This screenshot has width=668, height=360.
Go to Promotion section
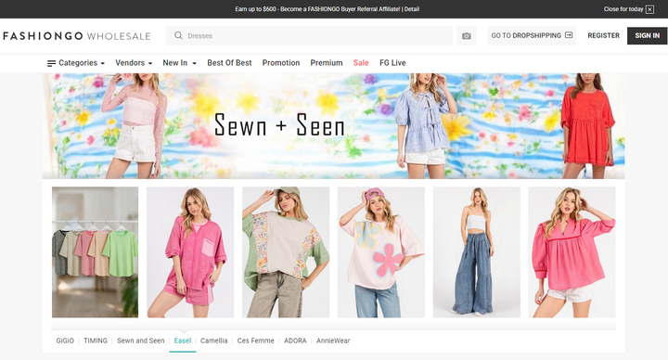281,62
